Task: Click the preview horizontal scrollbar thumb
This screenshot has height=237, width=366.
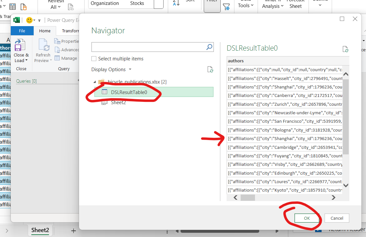Action: (x=247, y=197)
